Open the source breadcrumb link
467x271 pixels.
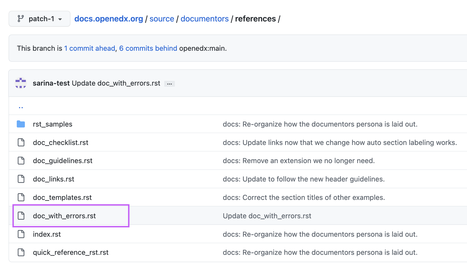click(161, 19)
